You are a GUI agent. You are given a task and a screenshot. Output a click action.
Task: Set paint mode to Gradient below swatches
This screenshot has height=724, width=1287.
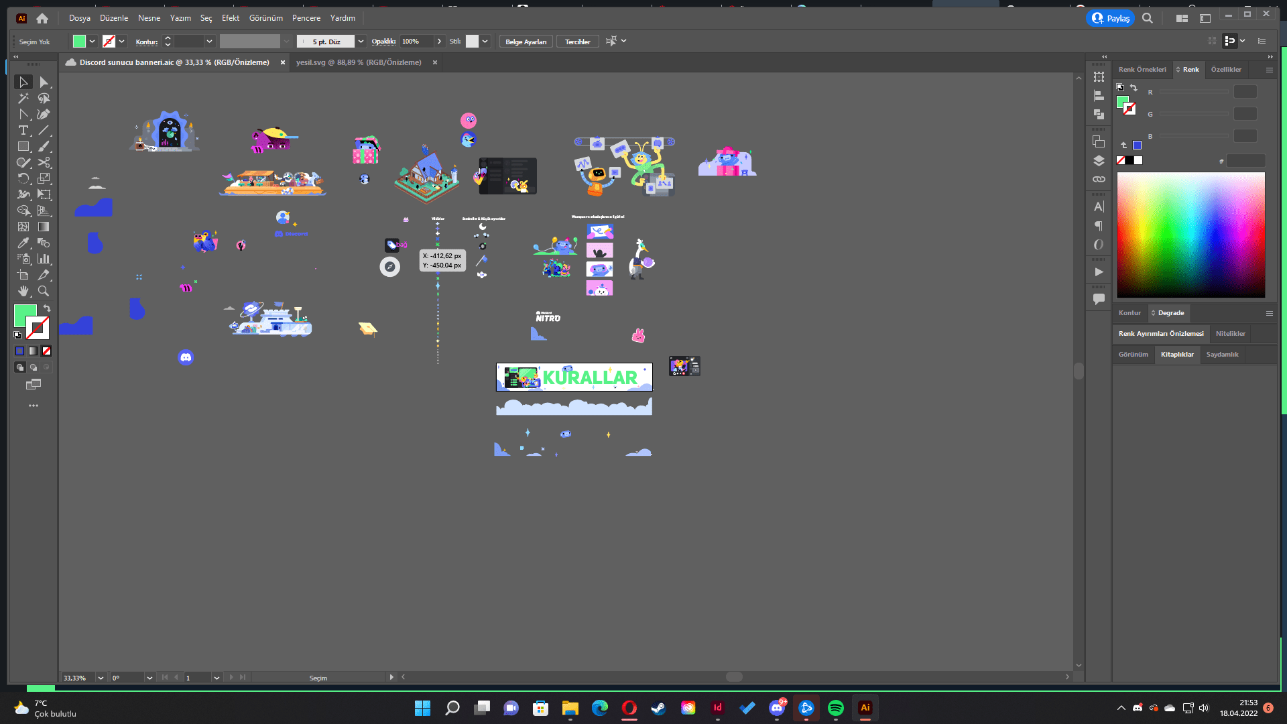[x=34, y=351]
